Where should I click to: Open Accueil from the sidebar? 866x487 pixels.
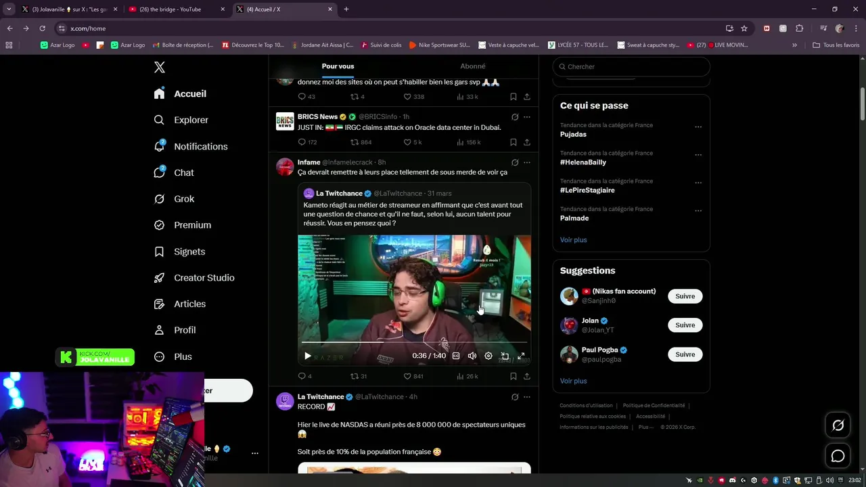[180, 94]
